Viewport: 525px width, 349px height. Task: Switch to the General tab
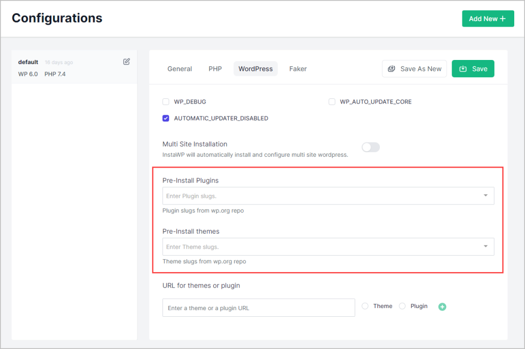[179, 69]
